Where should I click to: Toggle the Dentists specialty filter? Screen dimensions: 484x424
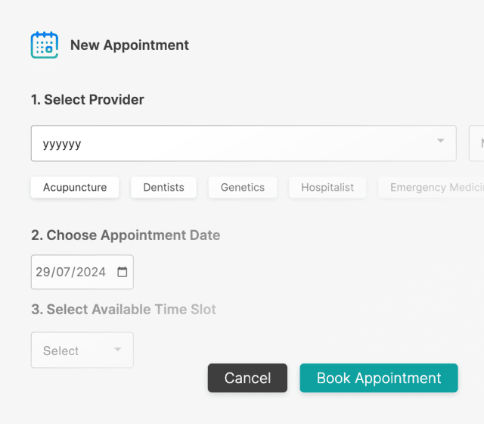tap(163, 187)
